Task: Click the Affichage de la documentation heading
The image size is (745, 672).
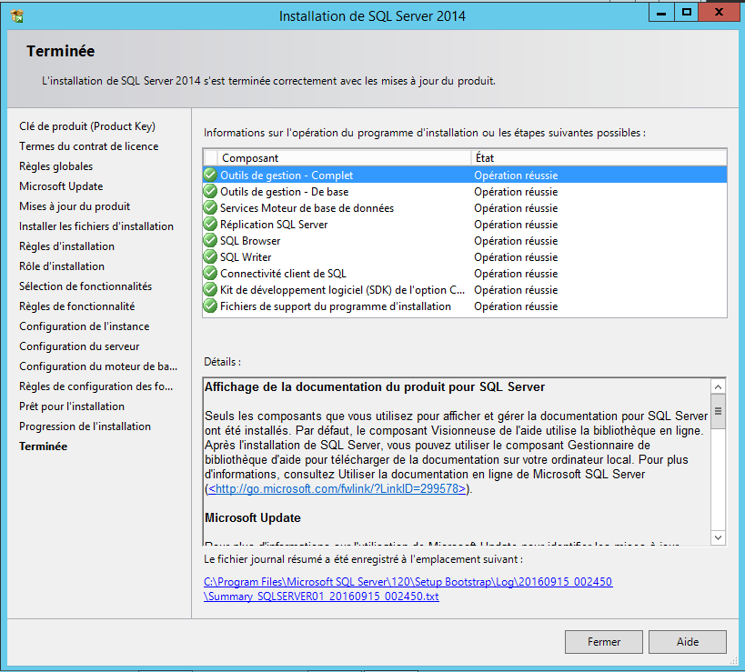Action: point(375,387)
